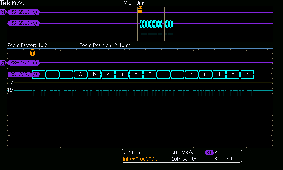Click the Zoom Position: 8.10ms readout
The height and width of the screenshot is (170, 283).
[105, 45]
